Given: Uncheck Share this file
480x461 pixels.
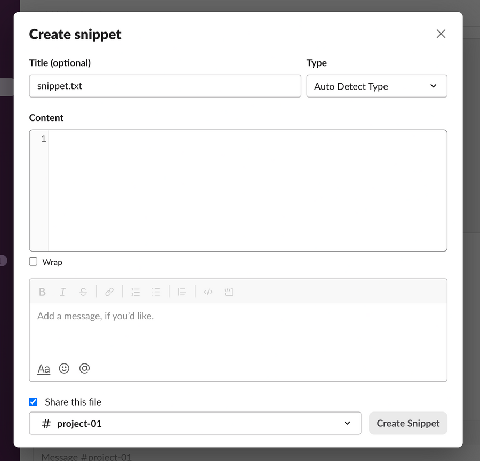Looking at the screenshot, I should (33, 401).
